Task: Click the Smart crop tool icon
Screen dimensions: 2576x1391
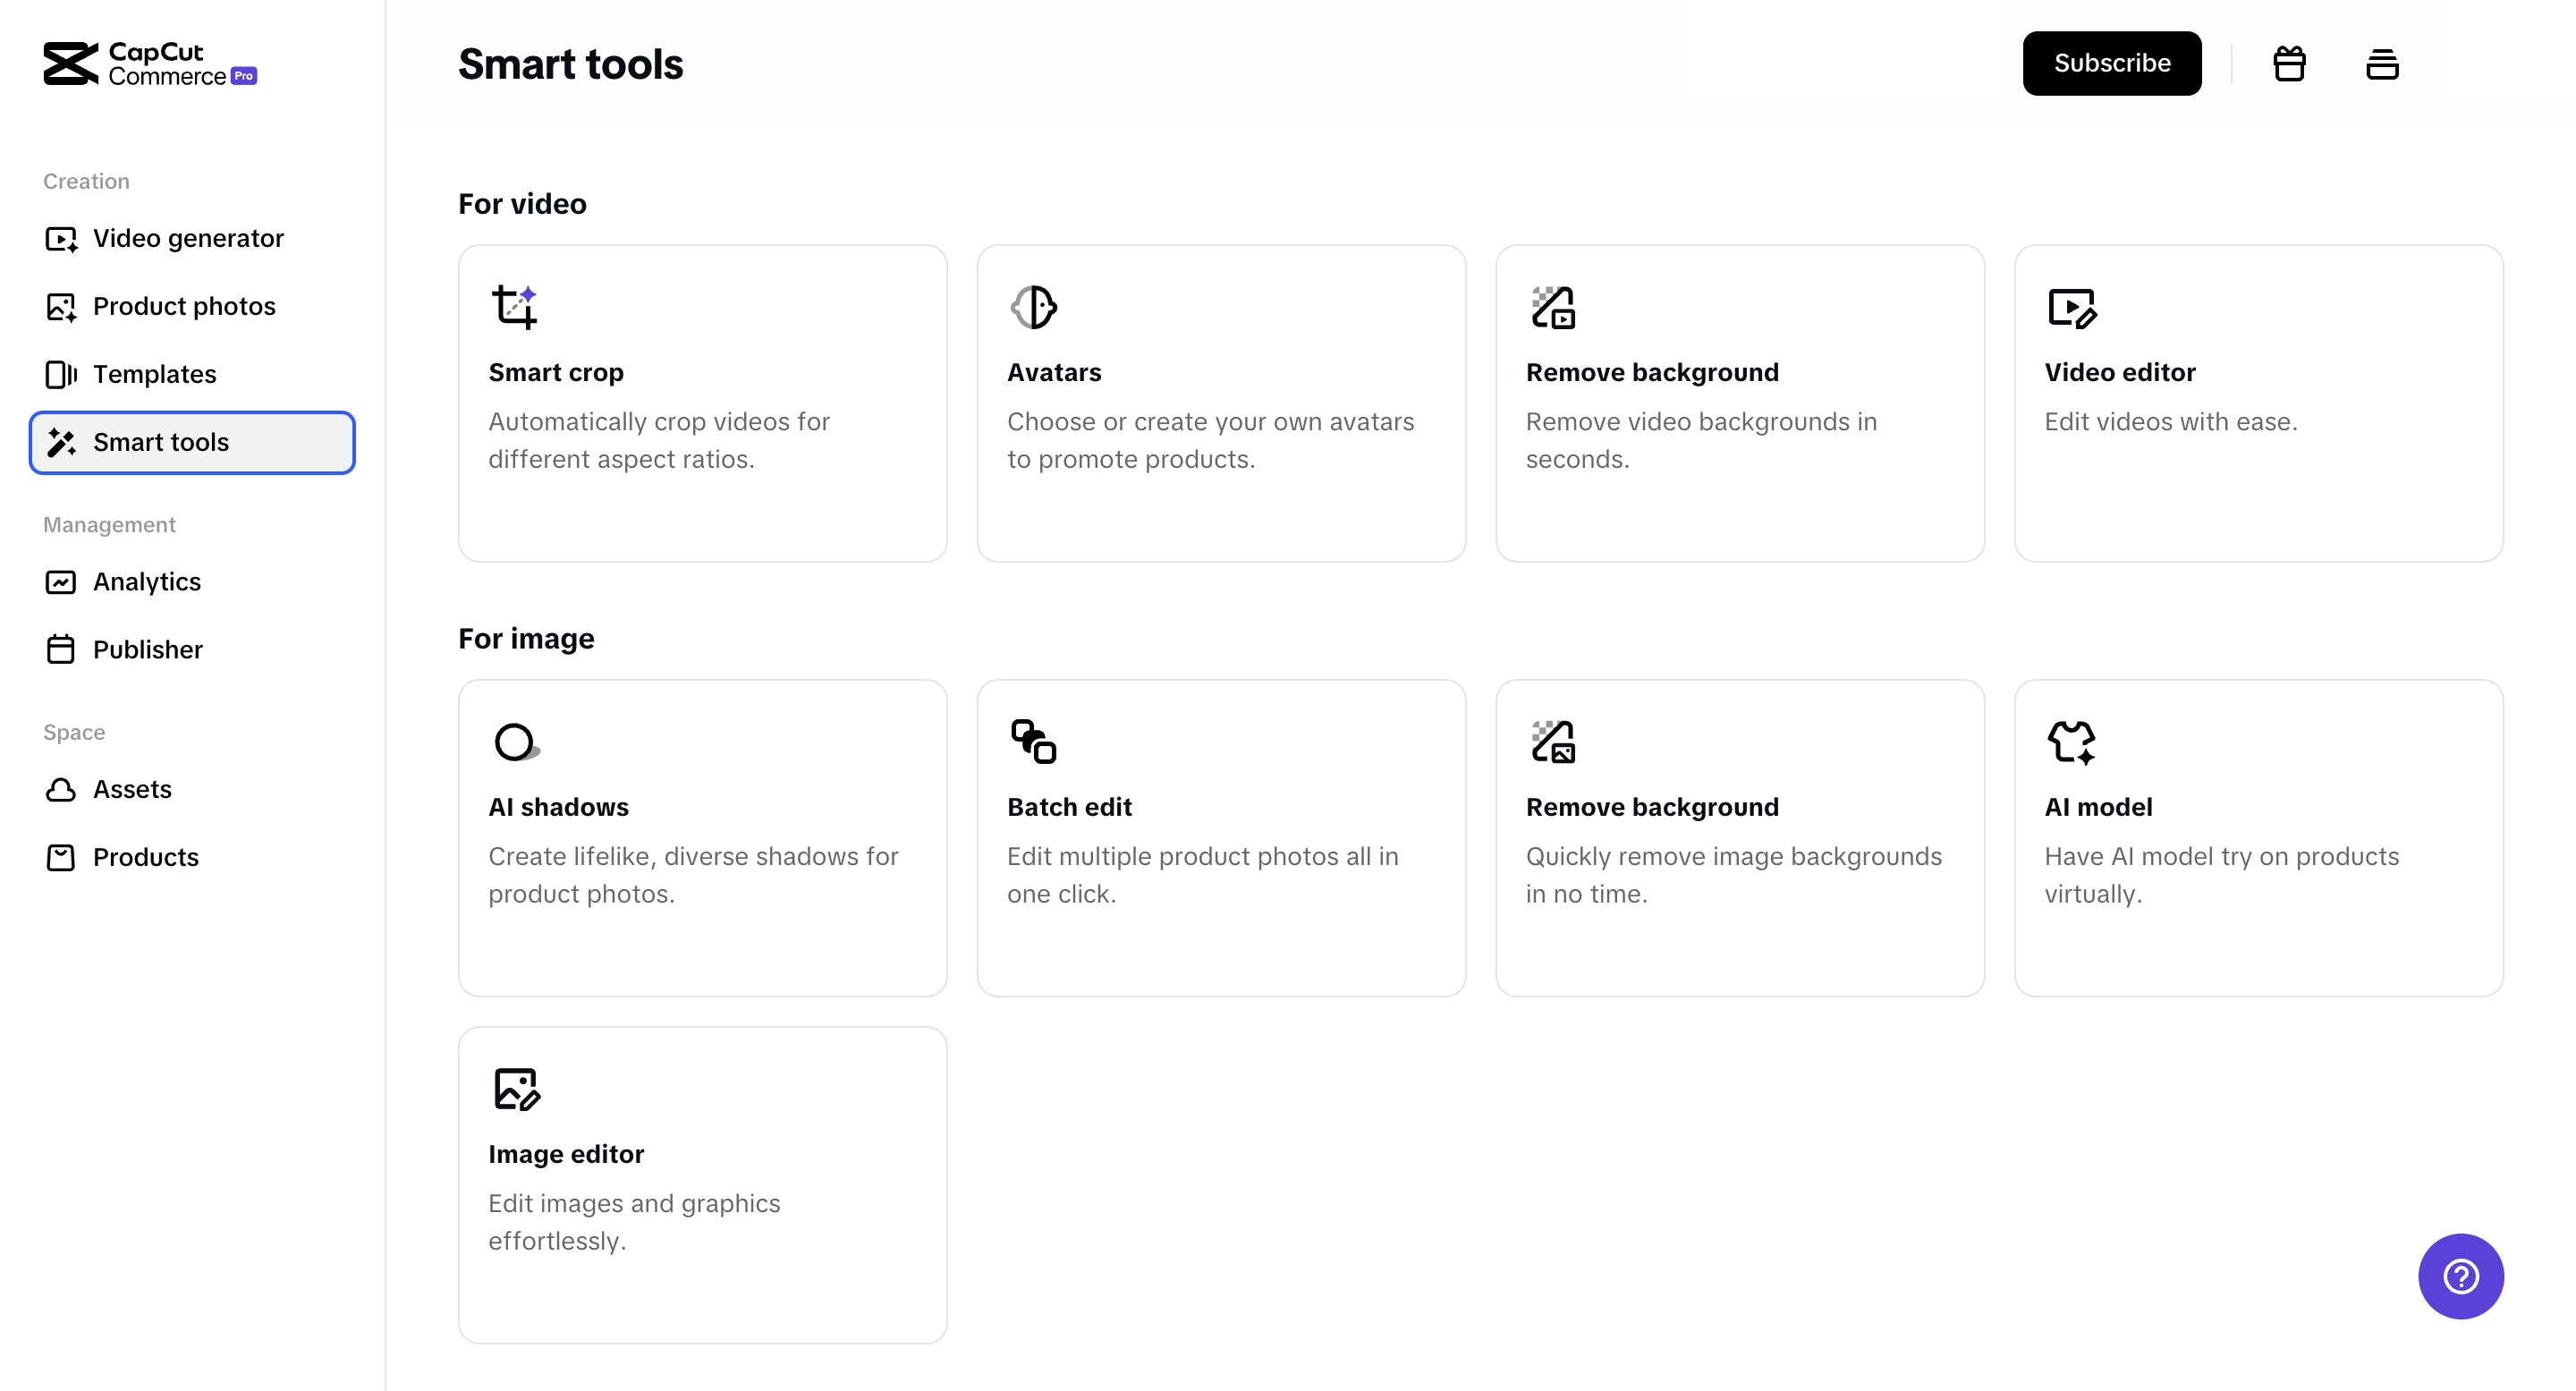Action: (515, 307)
